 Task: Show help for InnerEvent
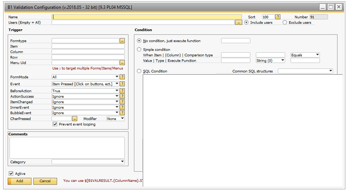pos(122,107)
